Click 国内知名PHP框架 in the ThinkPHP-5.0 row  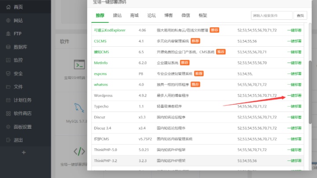point(171,150)
